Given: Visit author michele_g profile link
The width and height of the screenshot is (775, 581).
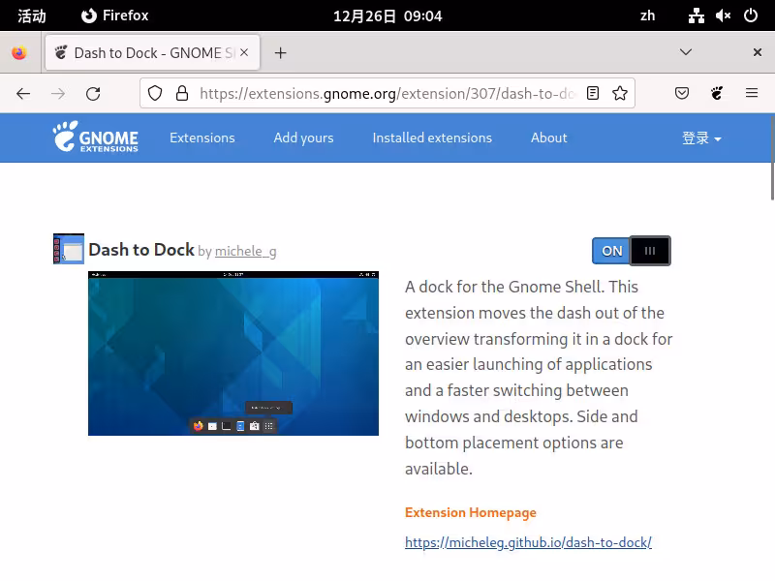Looking at the screenshot, I should (x=246, y=251).
